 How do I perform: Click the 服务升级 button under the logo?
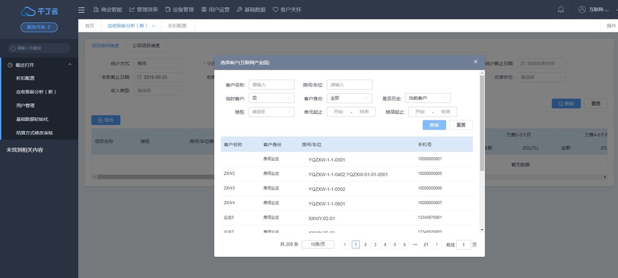[x=39, y=27]
